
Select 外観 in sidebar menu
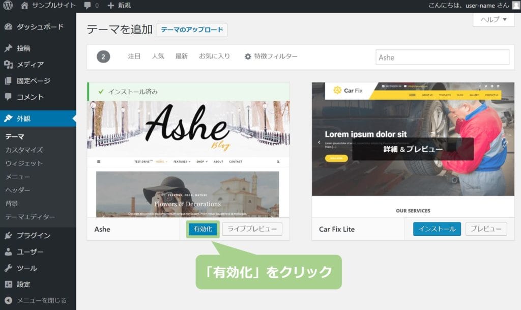click(38, 118)
